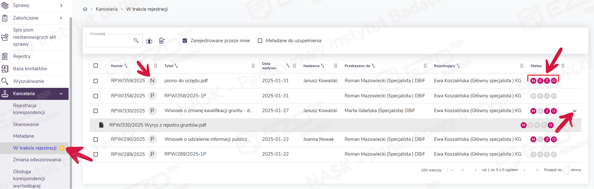The height and width of the screenshot is (189, 594).
Task: Click the home icon in breadcrumb
Action: click(x=85, y=9)
